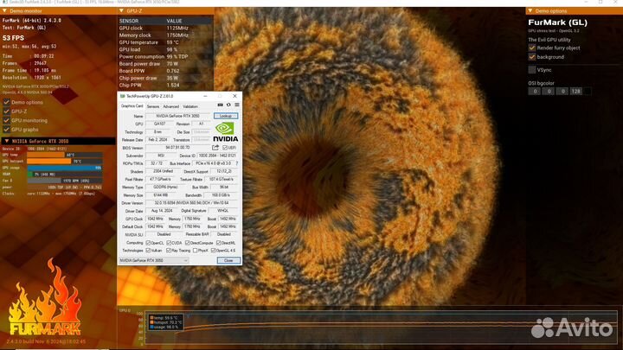Open the GPU-Z hamburger menu icon

(237, 105)
